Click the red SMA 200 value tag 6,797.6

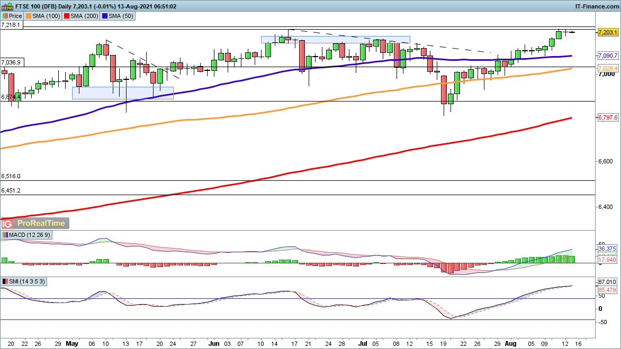(608, 117)
